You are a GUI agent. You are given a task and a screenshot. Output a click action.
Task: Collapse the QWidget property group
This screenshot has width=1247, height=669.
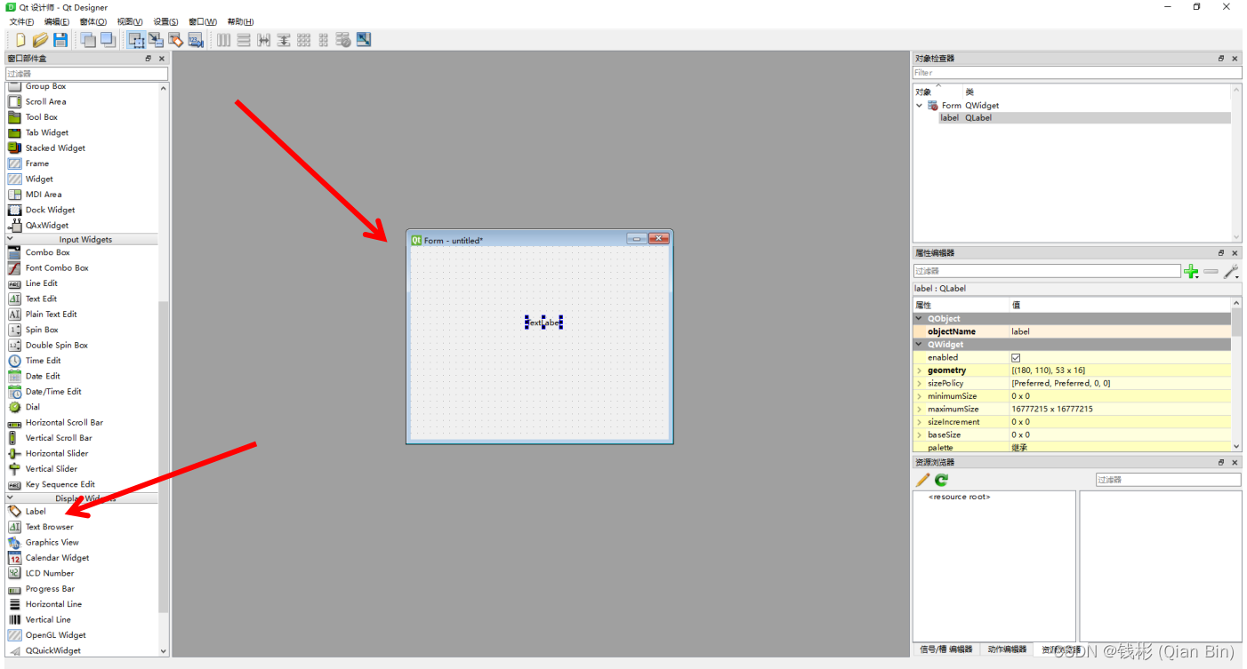click(920, 345)
